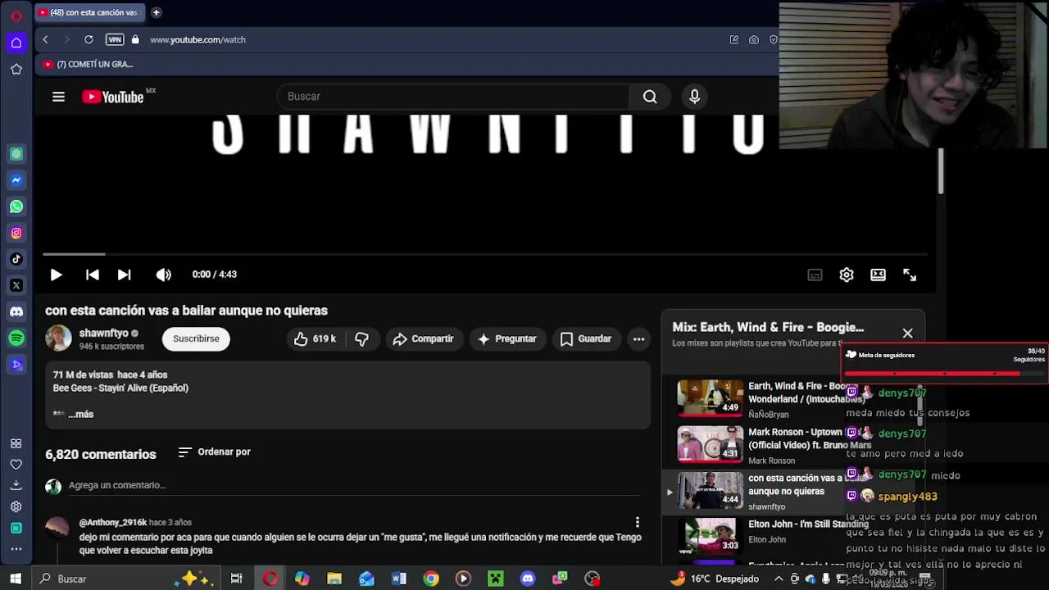The image size is (1049, 590).
Task: Open Discord in the Opera sidebar
Action: pos(16,311)
